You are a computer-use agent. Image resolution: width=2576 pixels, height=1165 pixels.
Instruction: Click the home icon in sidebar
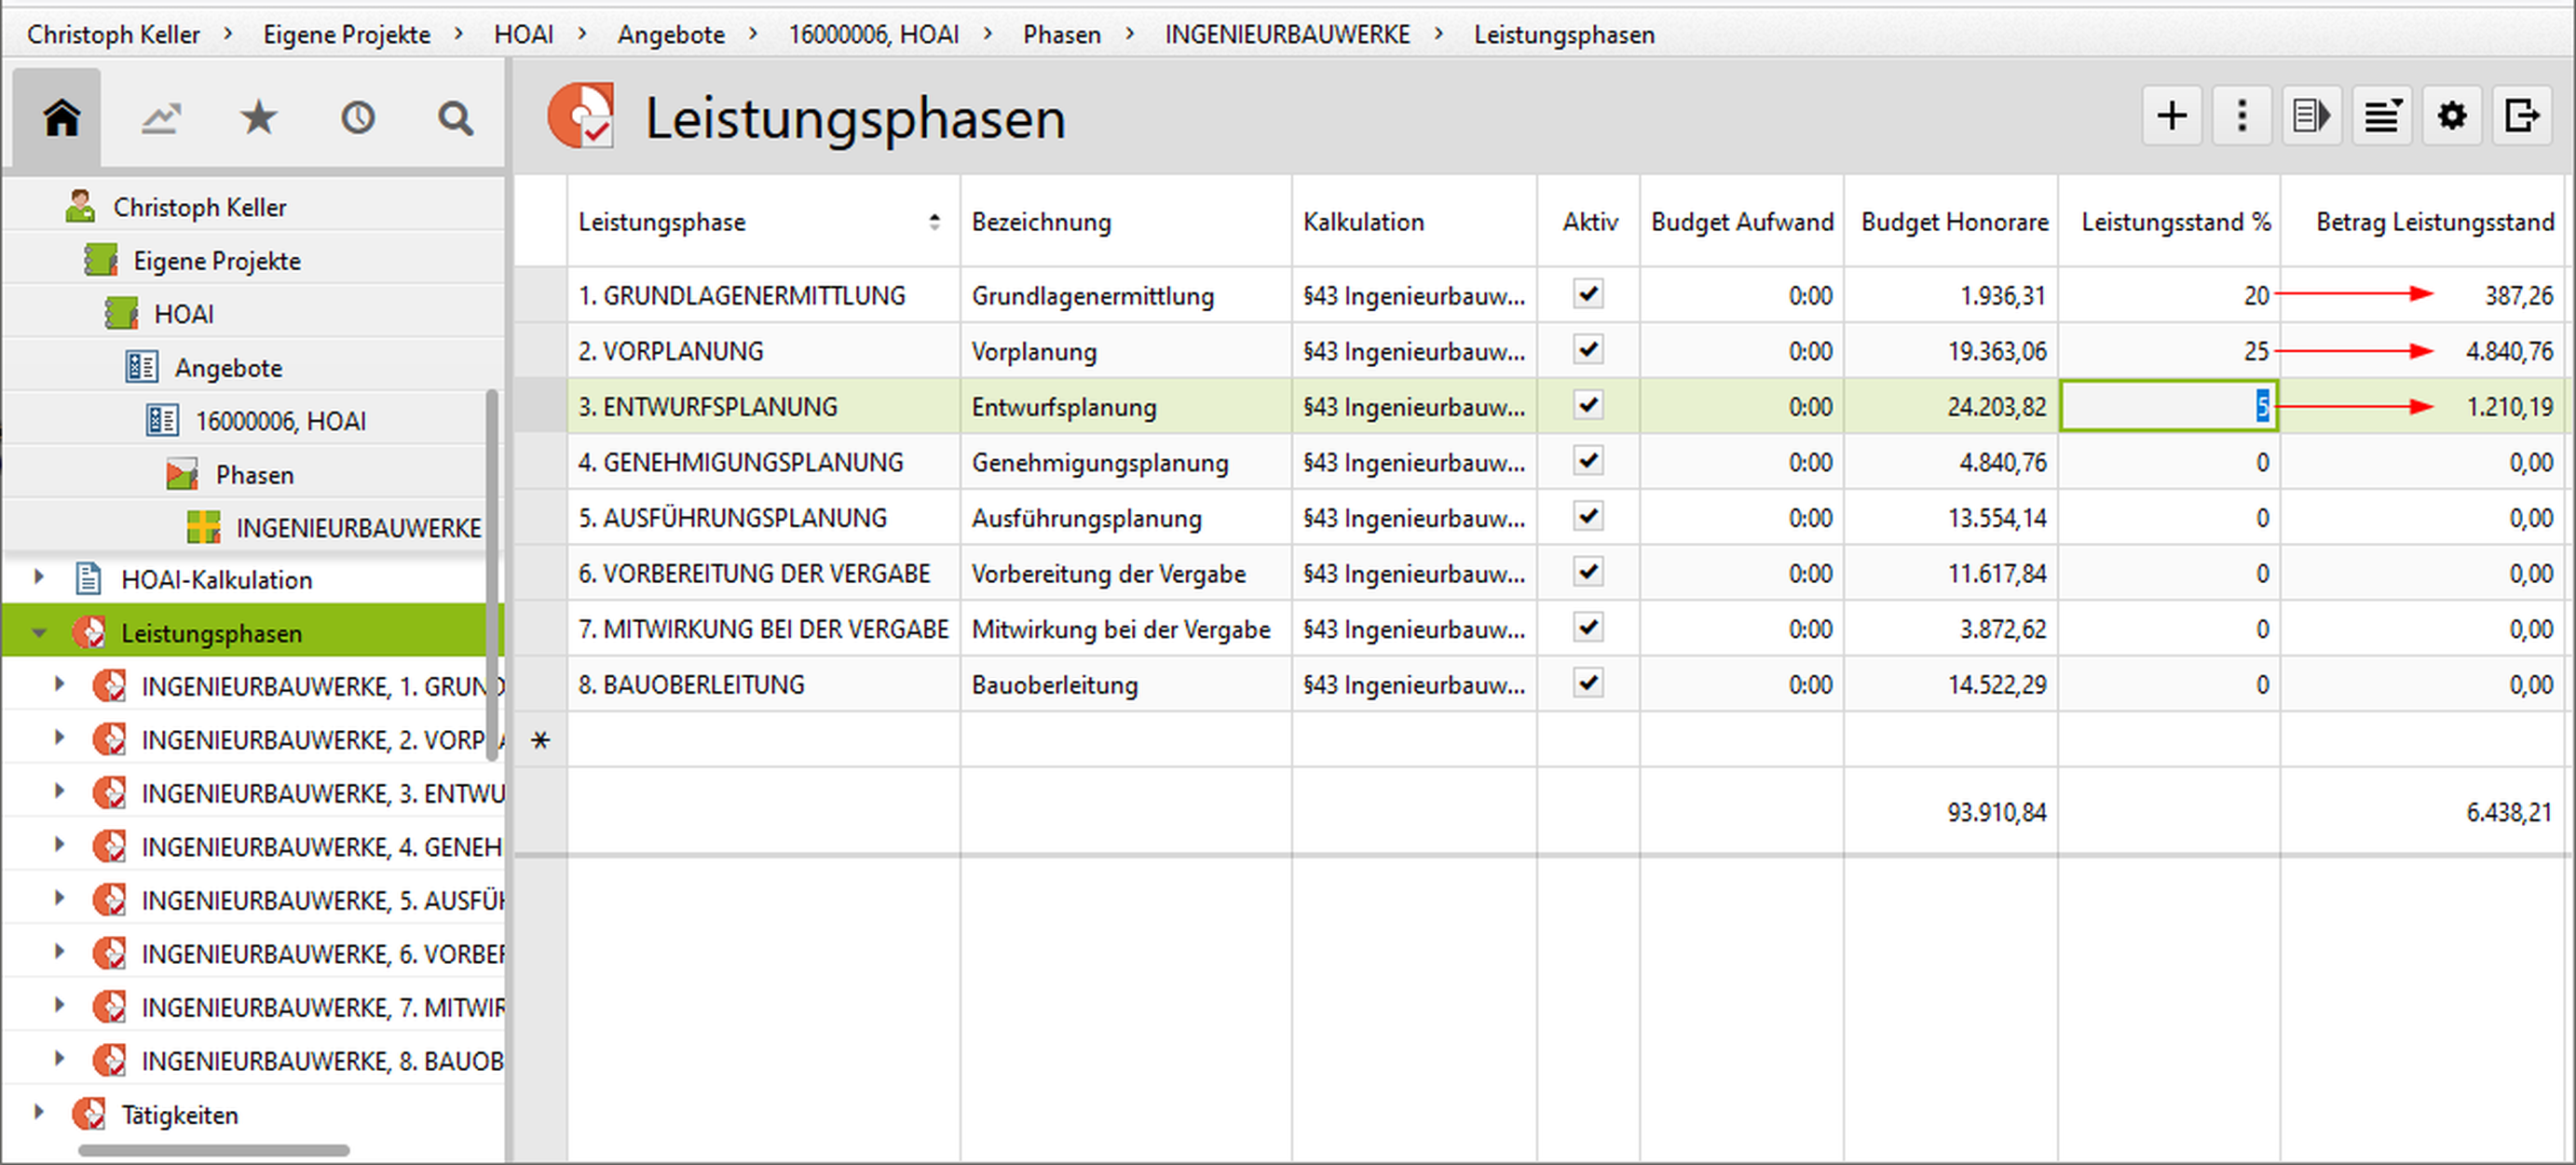click(x=61, y=118)
